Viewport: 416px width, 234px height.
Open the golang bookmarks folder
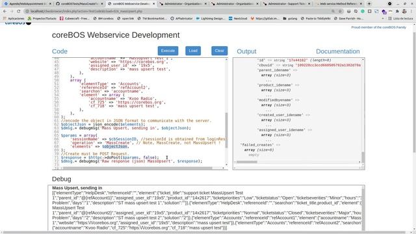[x=291, y=19]
